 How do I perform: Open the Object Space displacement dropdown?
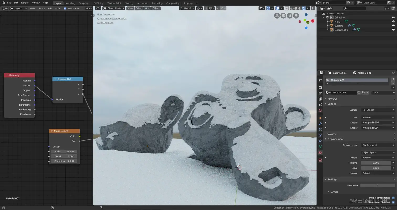tap(378, 152)
